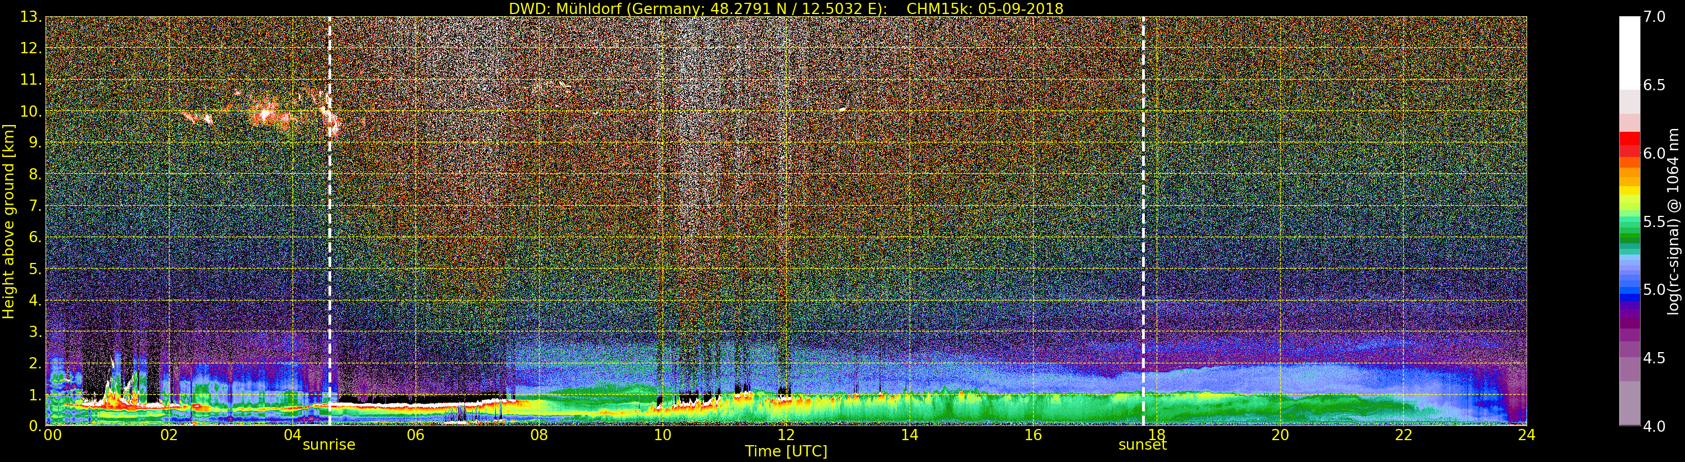This screenshot has height=462, width=1685.
Task: Click the "5.5" colorbar tick label
Action: (1654, 221)
